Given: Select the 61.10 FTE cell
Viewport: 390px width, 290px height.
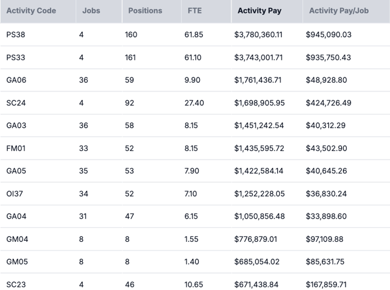Looking at the screenshot, I should tap(194, 57).
